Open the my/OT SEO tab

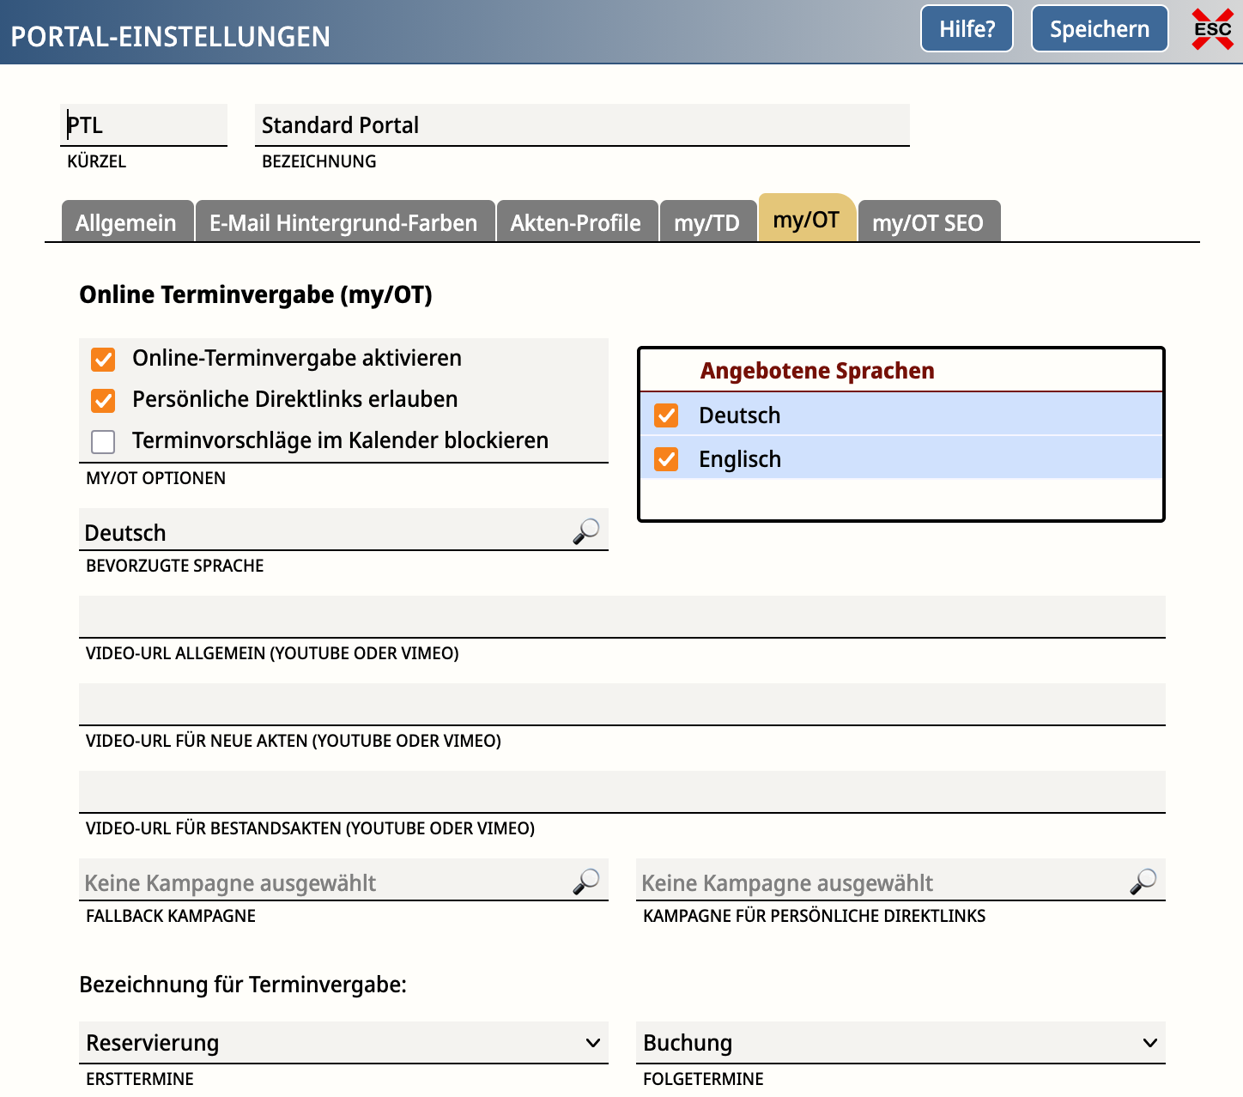pos(927,223)
